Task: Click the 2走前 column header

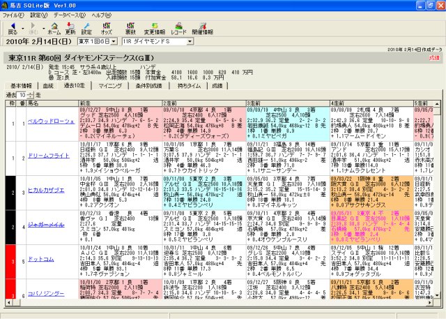Action: [204, 103]
